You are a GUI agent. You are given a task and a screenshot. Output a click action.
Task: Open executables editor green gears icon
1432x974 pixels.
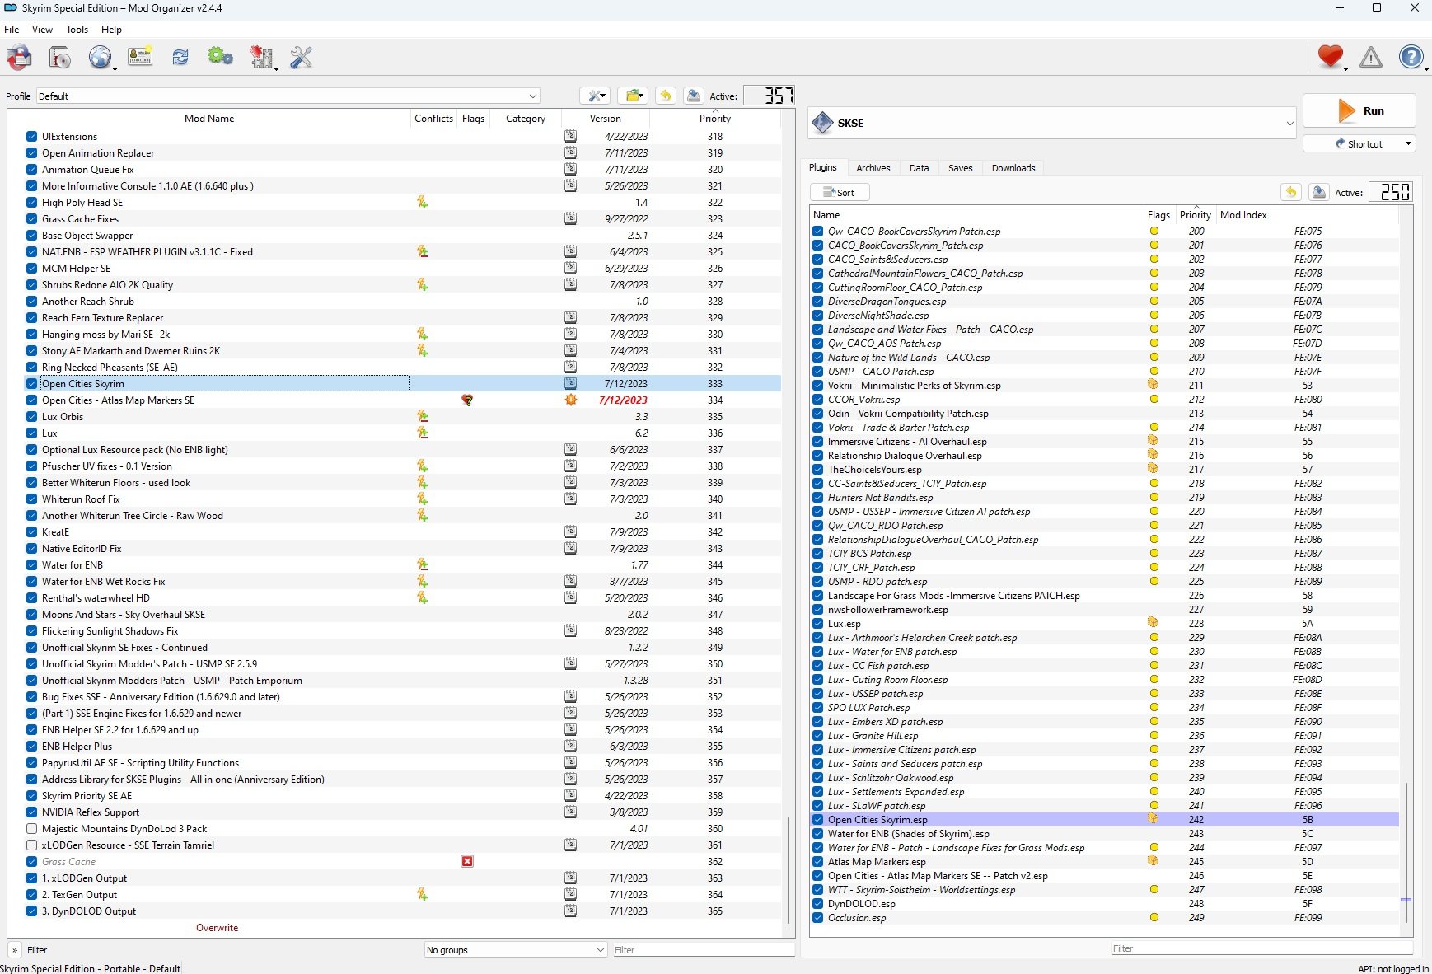pos(220,57)
